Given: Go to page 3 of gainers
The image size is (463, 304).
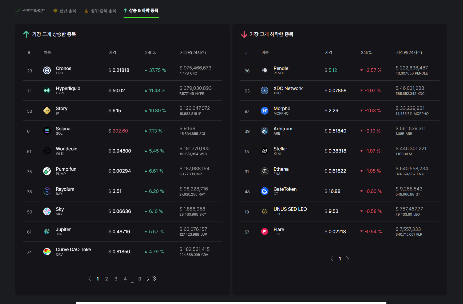Looking at the screenshot, I should pos(116,279).
